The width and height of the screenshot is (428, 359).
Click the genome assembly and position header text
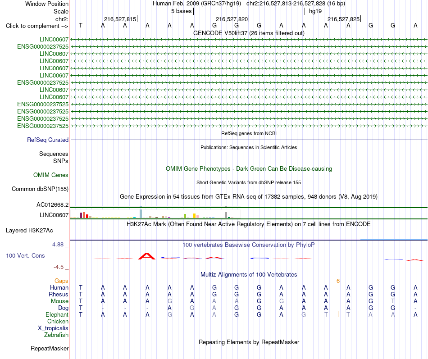pyautogui.click(x=249, y=4)
